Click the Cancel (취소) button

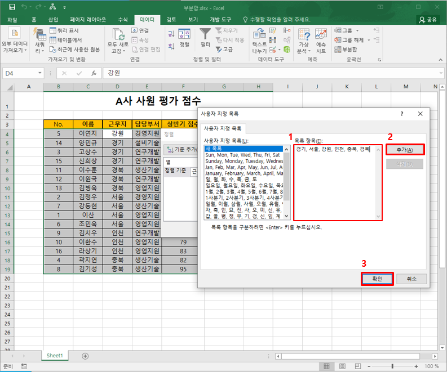(x=411, y=279)
